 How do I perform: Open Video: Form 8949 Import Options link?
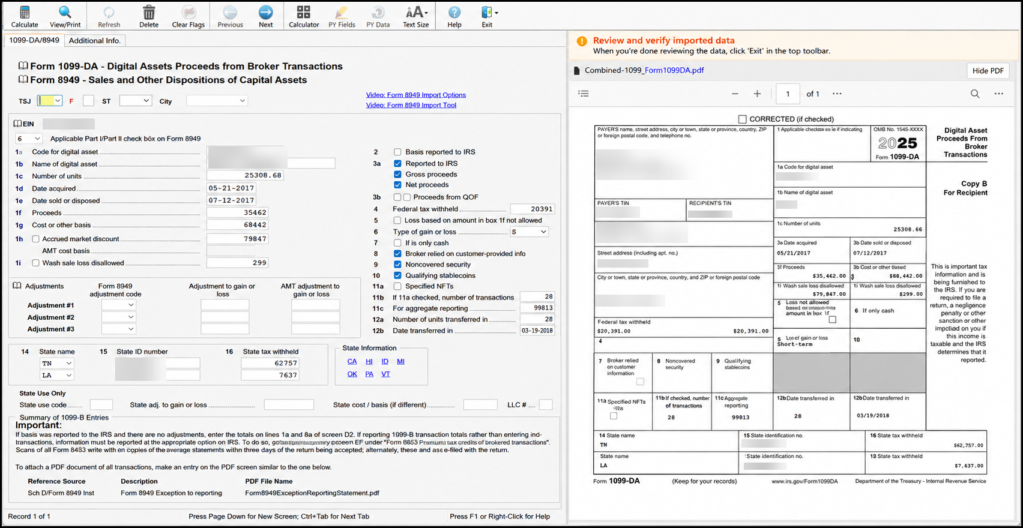coord(416,95)
